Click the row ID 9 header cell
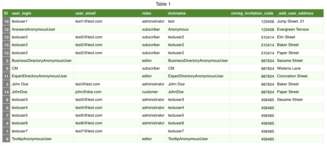This screenshot has width=327, height=146. pos(6,139)
